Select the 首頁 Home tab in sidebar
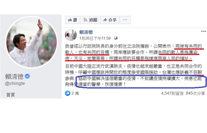 pos(11,95)
